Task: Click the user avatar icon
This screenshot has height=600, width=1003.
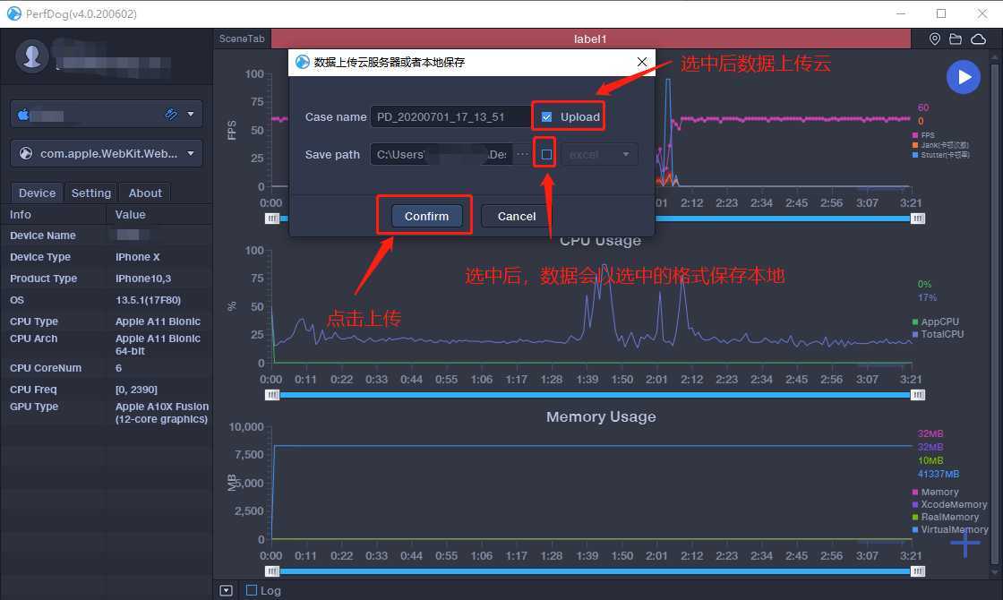Action: click(32, 56)
